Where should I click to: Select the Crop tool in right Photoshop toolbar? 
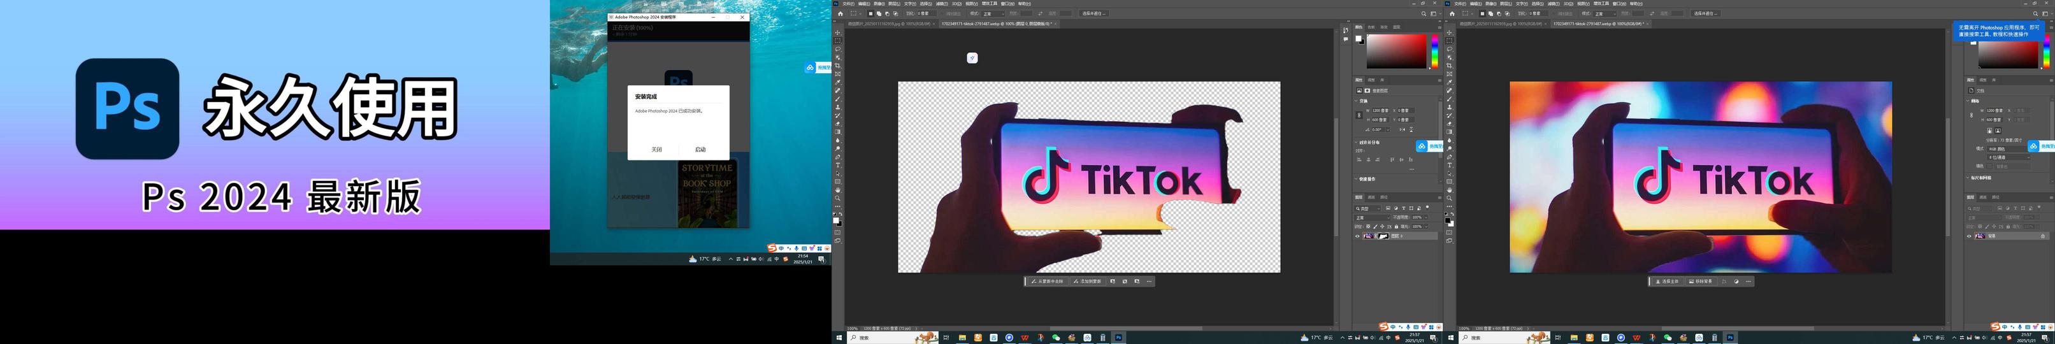[x=1450, y=66]
